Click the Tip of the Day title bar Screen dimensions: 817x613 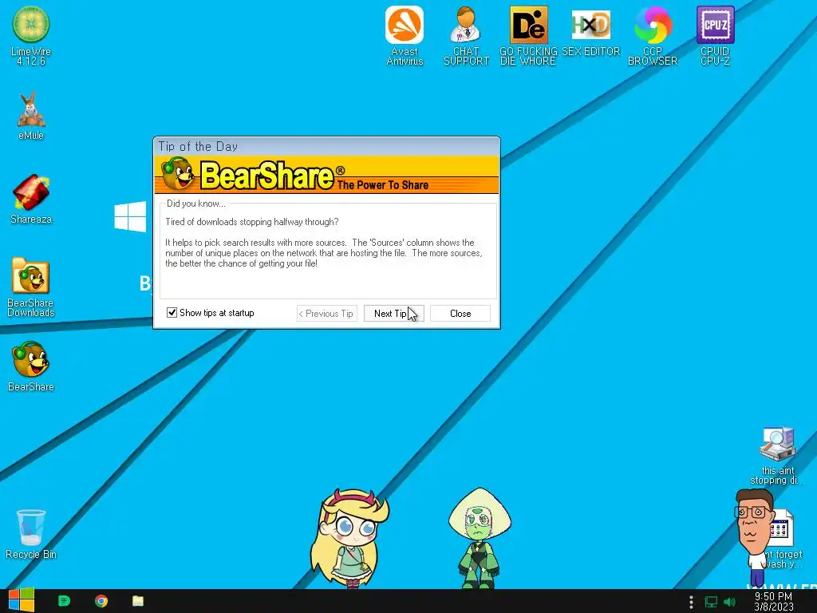click(x=326, y=147)
